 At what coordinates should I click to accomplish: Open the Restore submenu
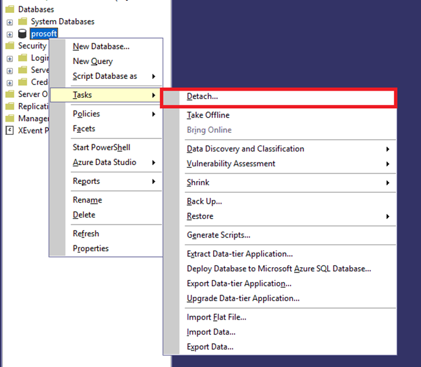199,216
